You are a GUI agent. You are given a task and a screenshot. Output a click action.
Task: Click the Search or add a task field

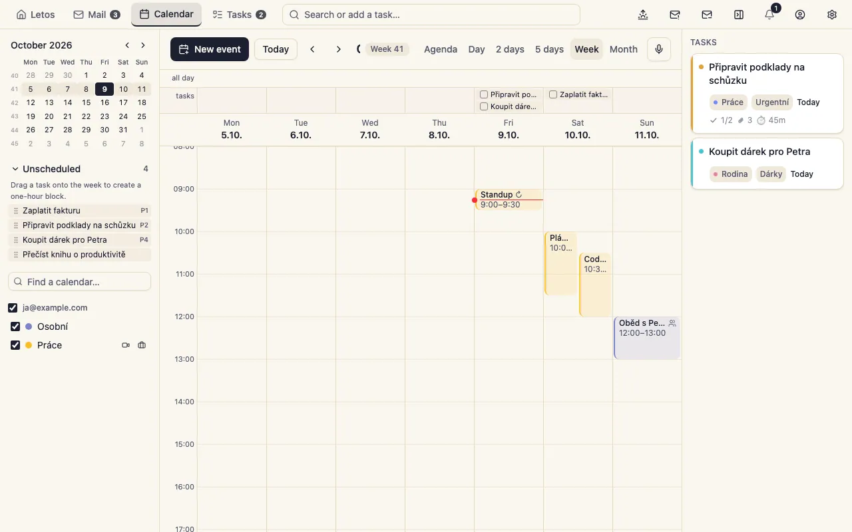[431, 15]
